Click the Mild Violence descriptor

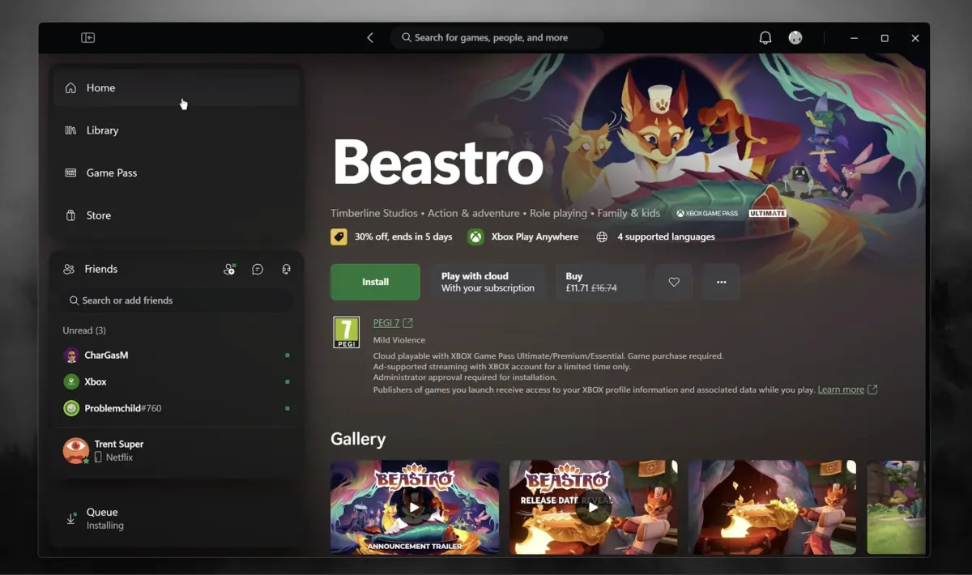[x=399, y=340]
